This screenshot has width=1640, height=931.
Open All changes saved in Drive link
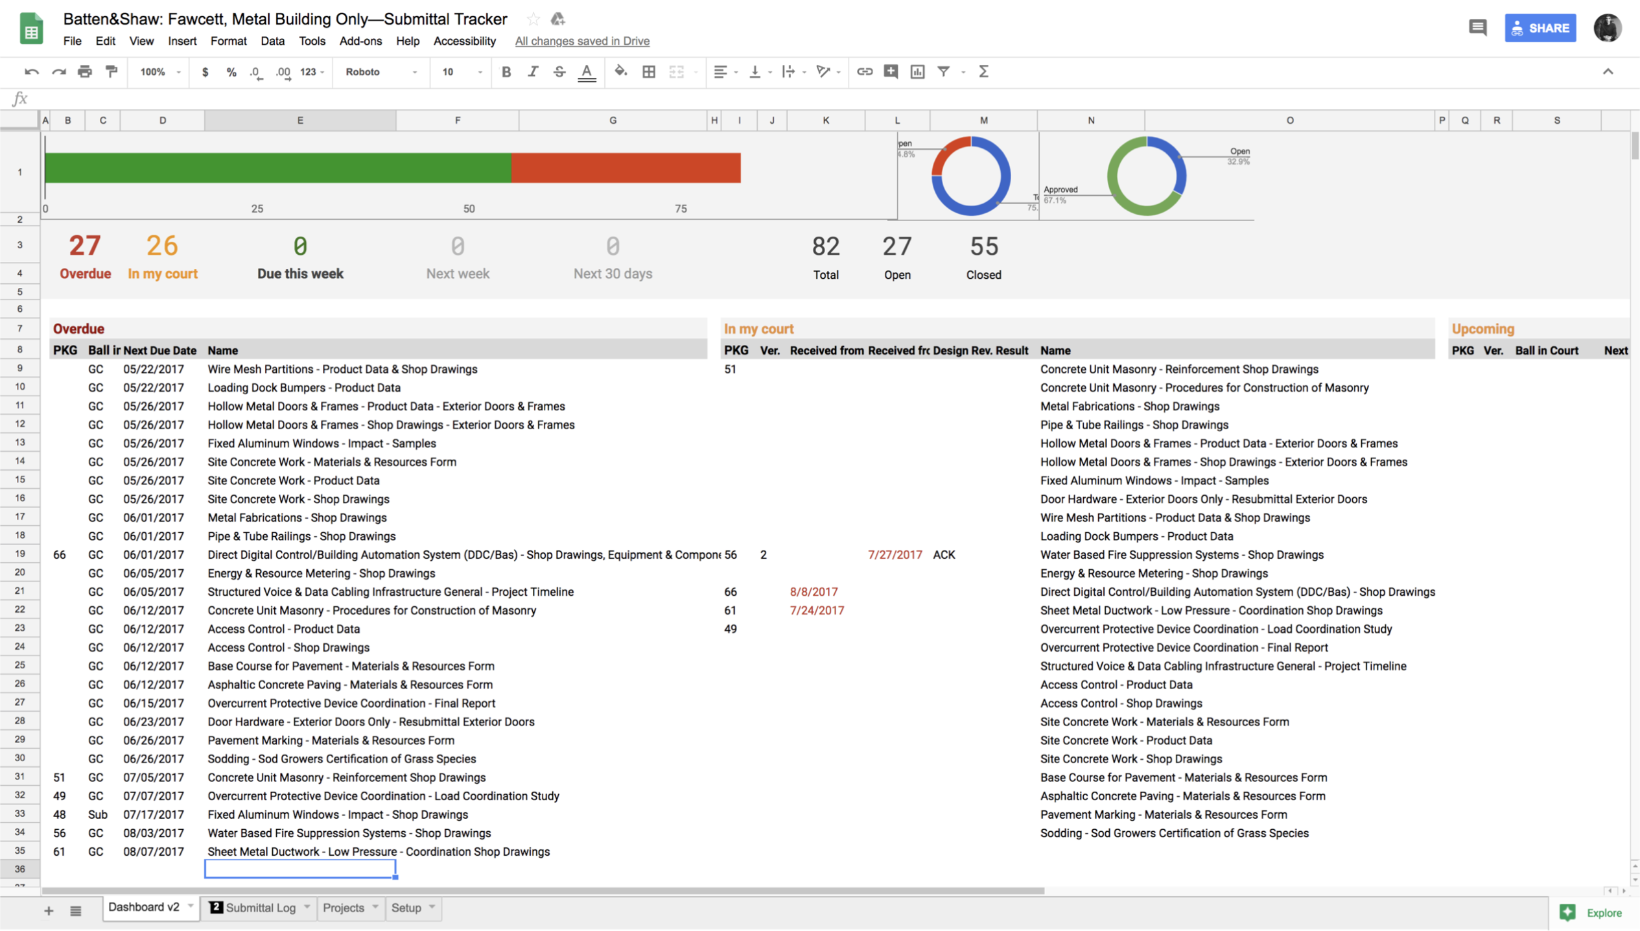(x=581, y=41)
